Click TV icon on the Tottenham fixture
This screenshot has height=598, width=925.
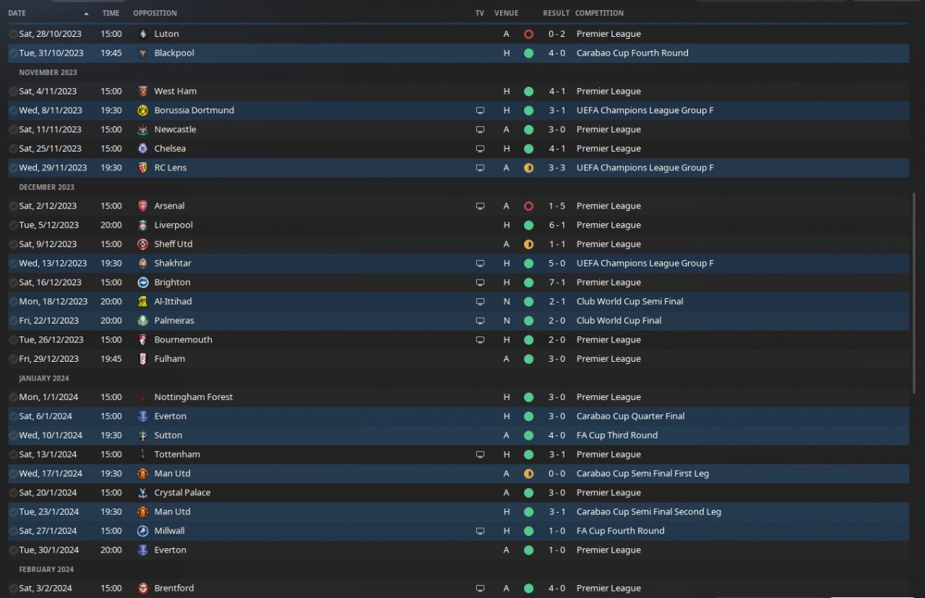(480, 455)
